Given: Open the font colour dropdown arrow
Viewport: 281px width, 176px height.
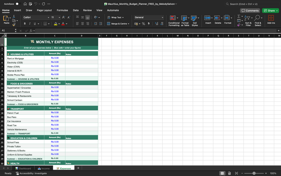Looking at the screenshot, I should click(x=66, y=24).
